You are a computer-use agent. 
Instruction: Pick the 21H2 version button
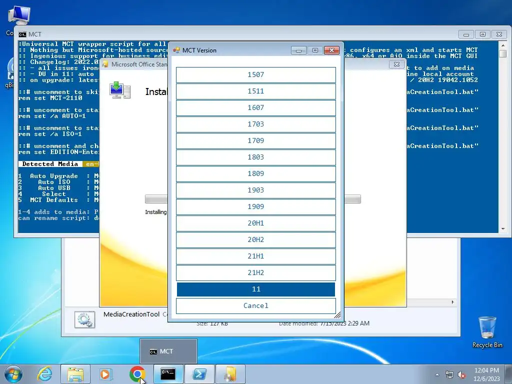(x=255, y=272)
